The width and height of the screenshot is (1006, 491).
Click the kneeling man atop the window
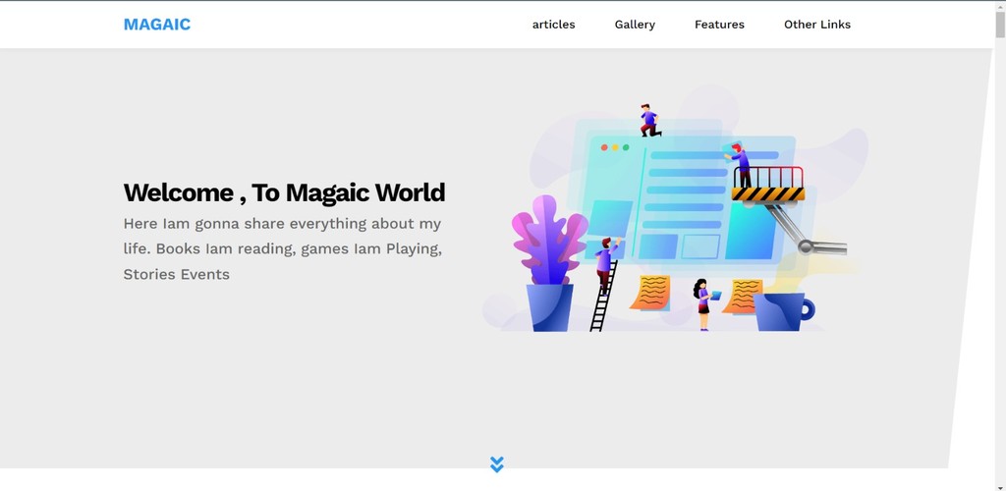click(649, 121)
